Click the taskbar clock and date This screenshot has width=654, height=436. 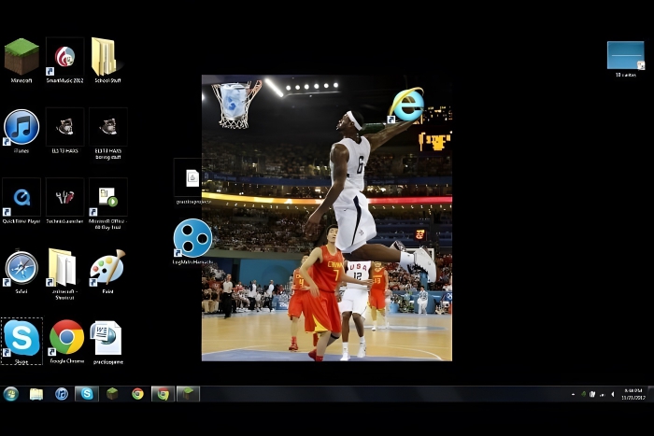click(633, 394)
